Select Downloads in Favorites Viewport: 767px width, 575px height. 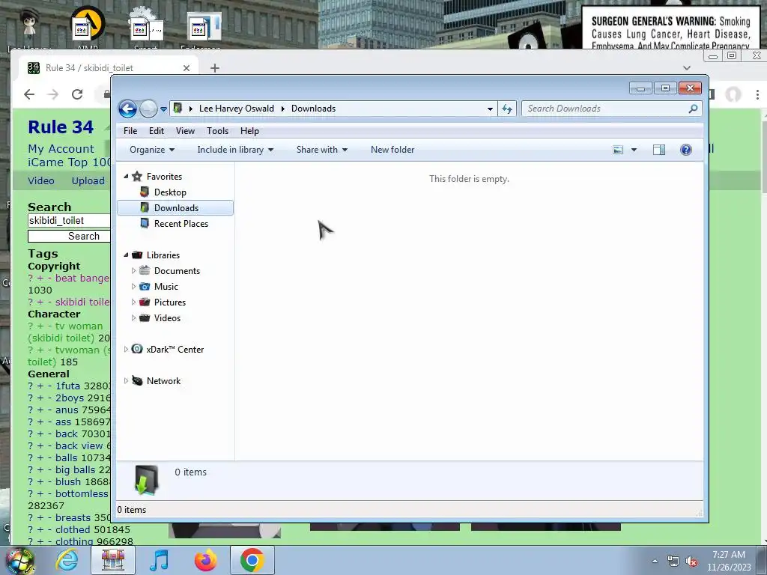175,208
